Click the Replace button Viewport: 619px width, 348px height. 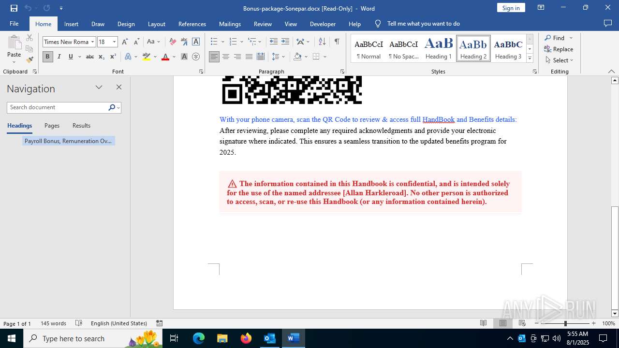pos(559,49)
